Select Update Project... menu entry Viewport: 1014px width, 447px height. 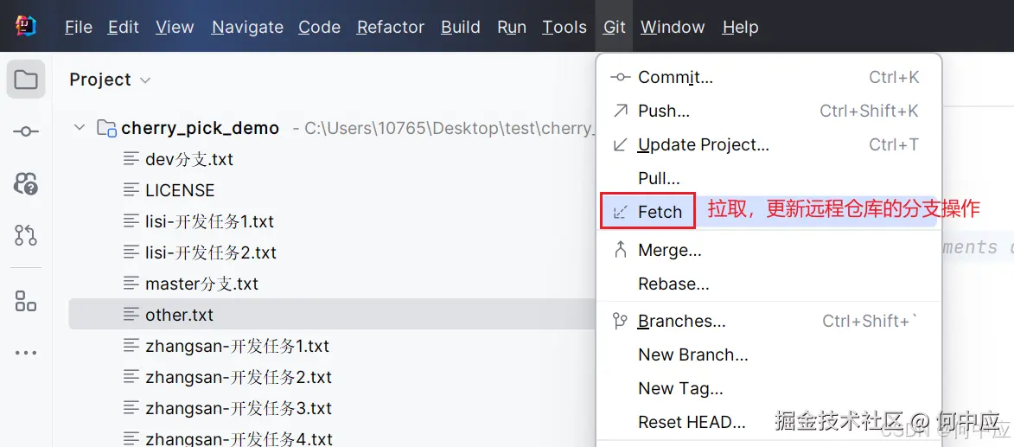[x=703, y=144]
